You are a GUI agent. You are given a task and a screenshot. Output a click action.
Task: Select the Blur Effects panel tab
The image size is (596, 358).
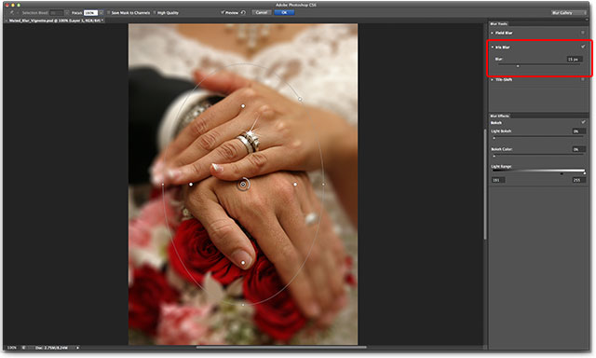499,116
